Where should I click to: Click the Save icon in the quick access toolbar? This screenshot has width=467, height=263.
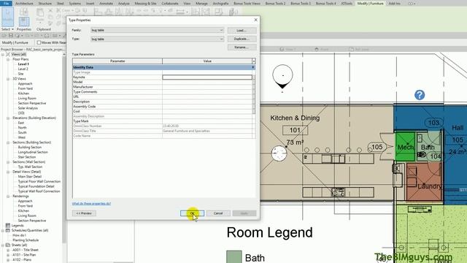pos(11,36)
